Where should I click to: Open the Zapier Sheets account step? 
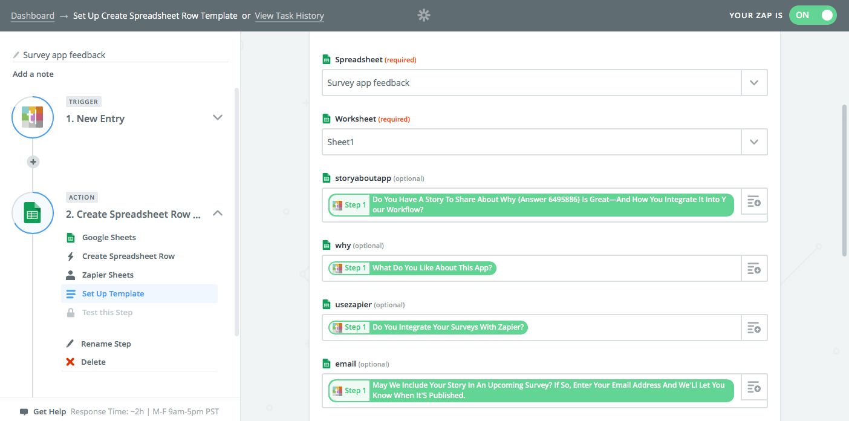[108, 275]
